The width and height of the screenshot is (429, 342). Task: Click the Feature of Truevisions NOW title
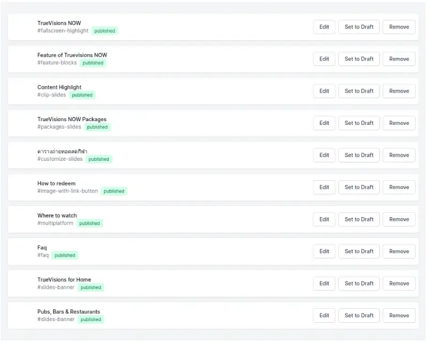[x=72, y=55]
